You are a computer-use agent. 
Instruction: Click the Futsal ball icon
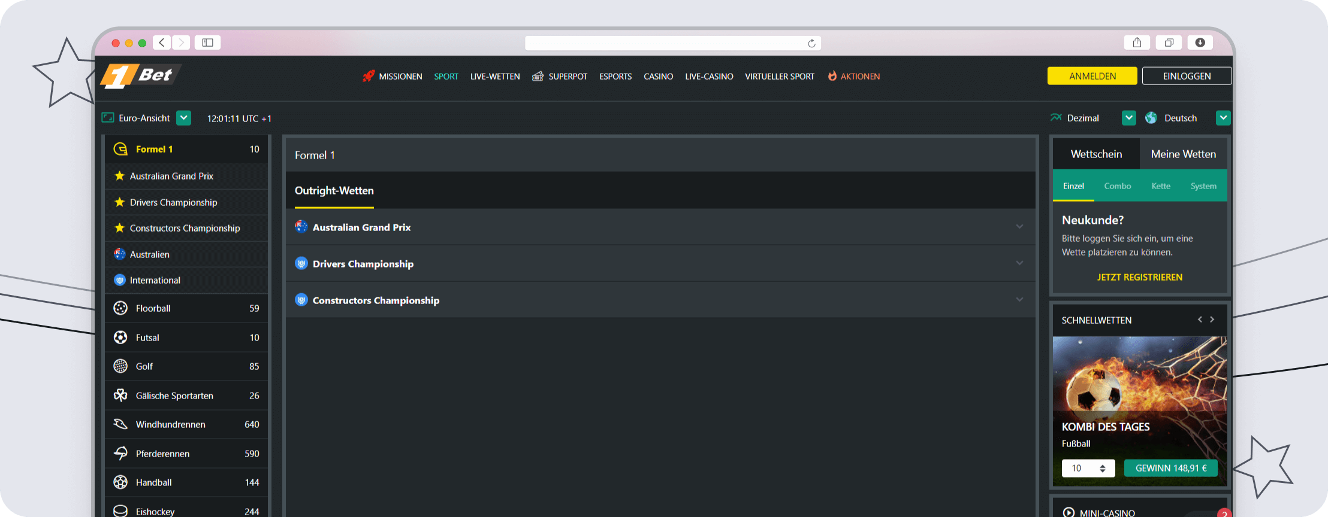pyautogui.click(x=120, y=337)
